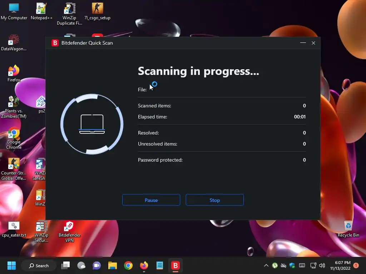The image size is (366, 274).
Task: Click the OneDrive tray icon
Action: coord(283,265)
